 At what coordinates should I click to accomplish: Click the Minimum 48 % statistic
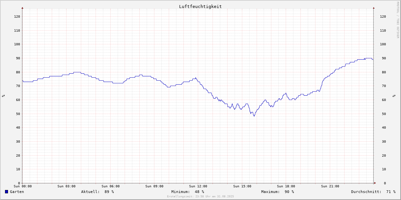(x=187, y=192)
